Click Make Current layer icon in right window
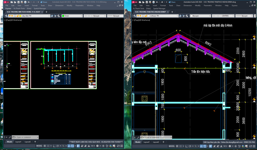This screenshot has width=257, height=150. (x=180, y=16)
